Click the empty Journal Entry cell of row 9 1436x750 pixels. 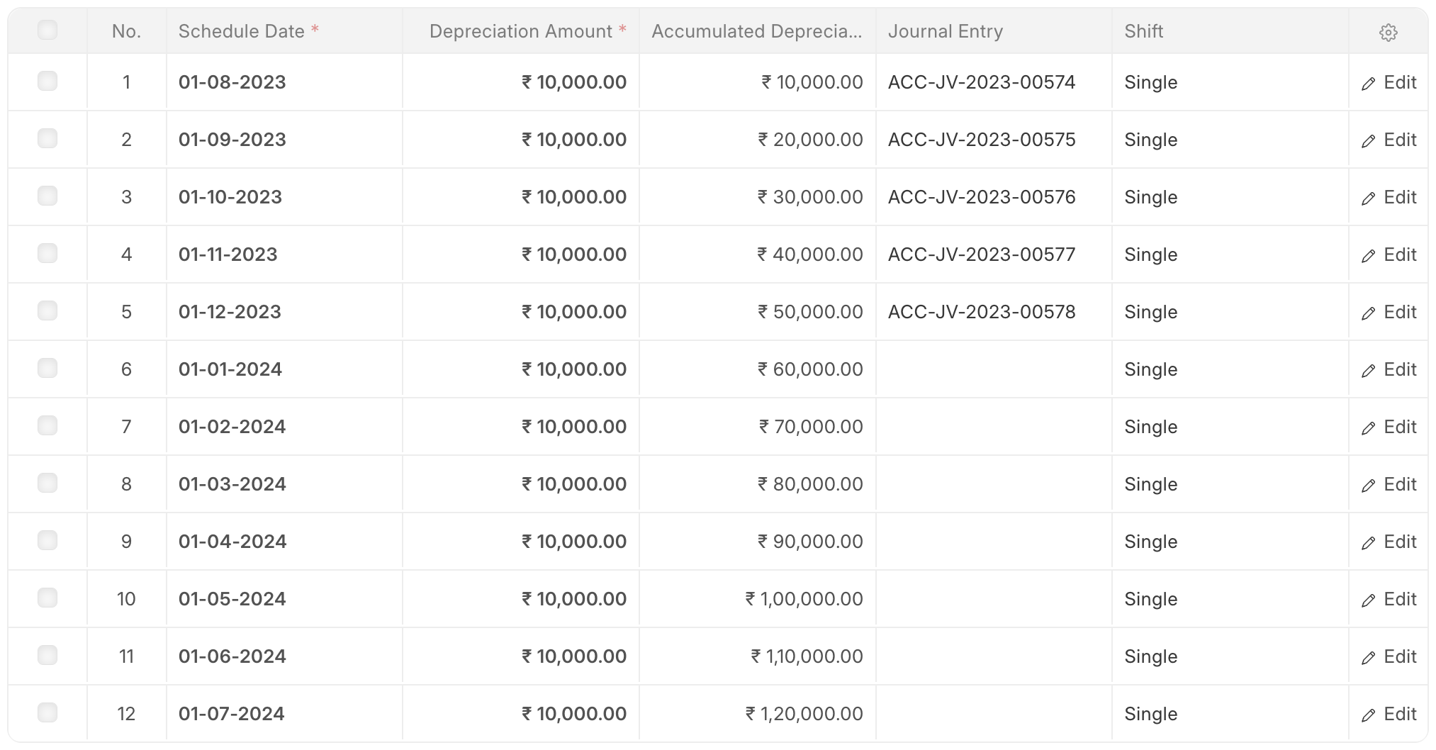click(994, 542)
